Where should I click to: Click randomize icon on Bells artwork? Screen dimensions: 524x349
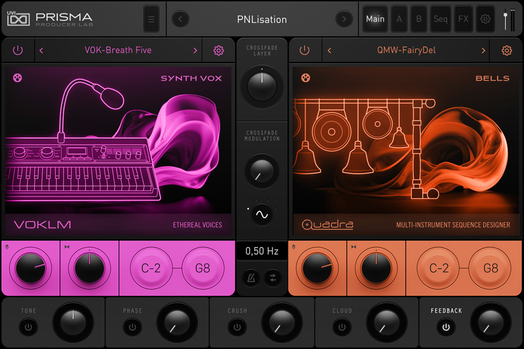pyautogui.click(x=306, y=78)
